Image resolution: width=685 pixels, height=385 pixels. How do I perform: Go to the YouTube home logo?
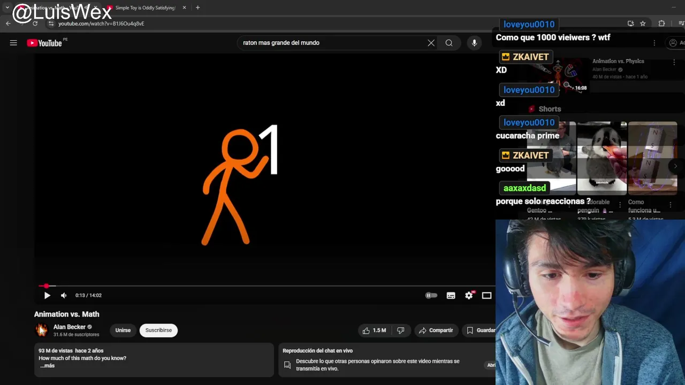(x=44, y=43)
